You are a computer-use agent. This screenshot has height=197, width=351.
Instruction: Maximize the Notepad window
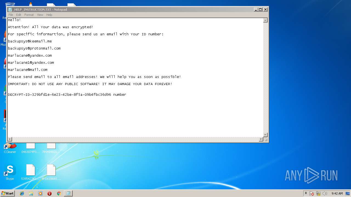[261, 9]
